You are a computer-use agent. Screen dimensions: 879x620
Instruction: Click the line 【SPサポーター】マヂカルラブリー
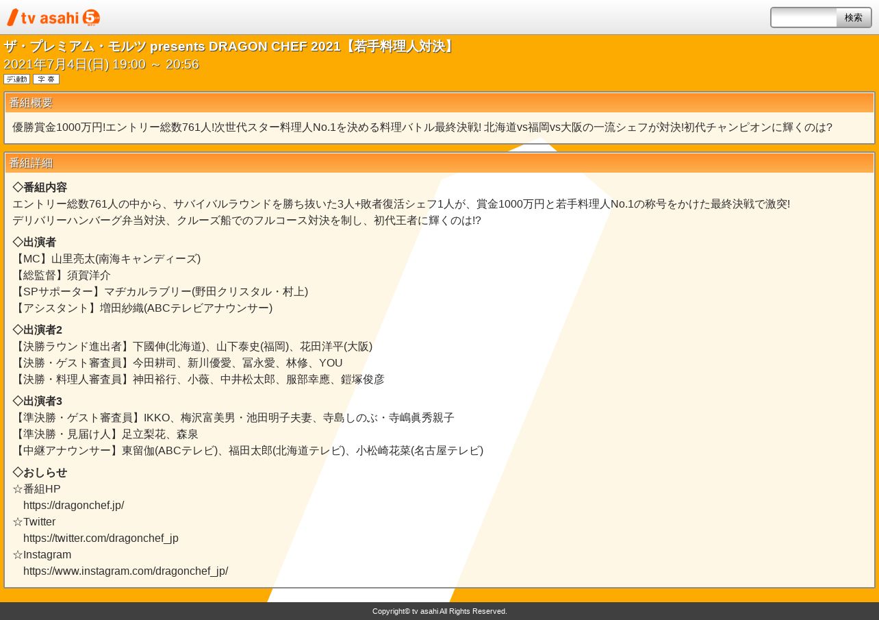tap(160, 292)
